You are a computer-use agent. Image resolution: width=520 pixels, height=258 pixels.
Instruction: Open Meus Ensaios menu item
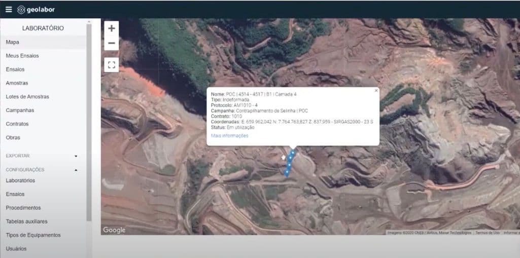click(22, 56)
